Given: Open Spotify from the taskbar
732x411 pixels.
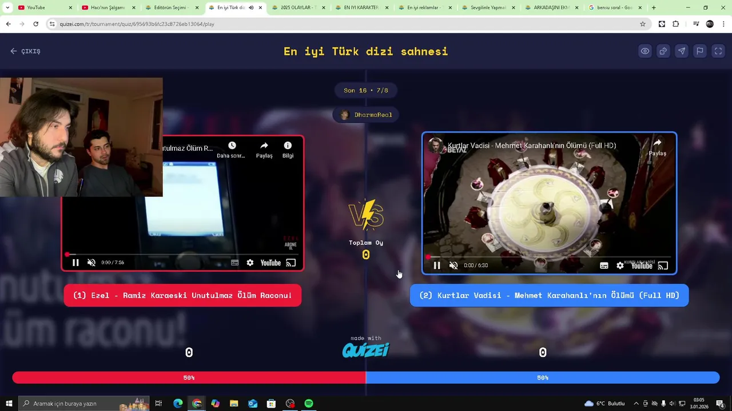Looking at the screenshot, I should click(x=309, y=404).
